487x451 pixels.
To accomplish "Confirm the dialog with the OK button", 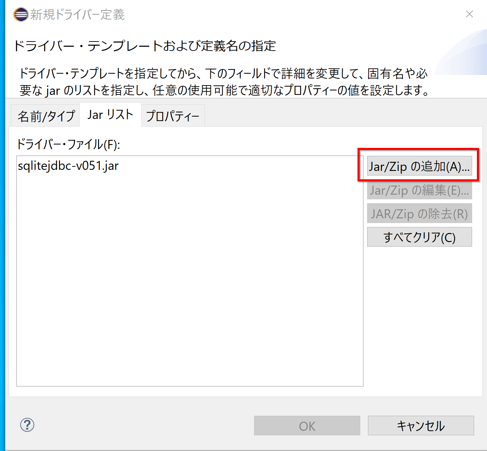I will pyautogui.click(x=307, y=426).
